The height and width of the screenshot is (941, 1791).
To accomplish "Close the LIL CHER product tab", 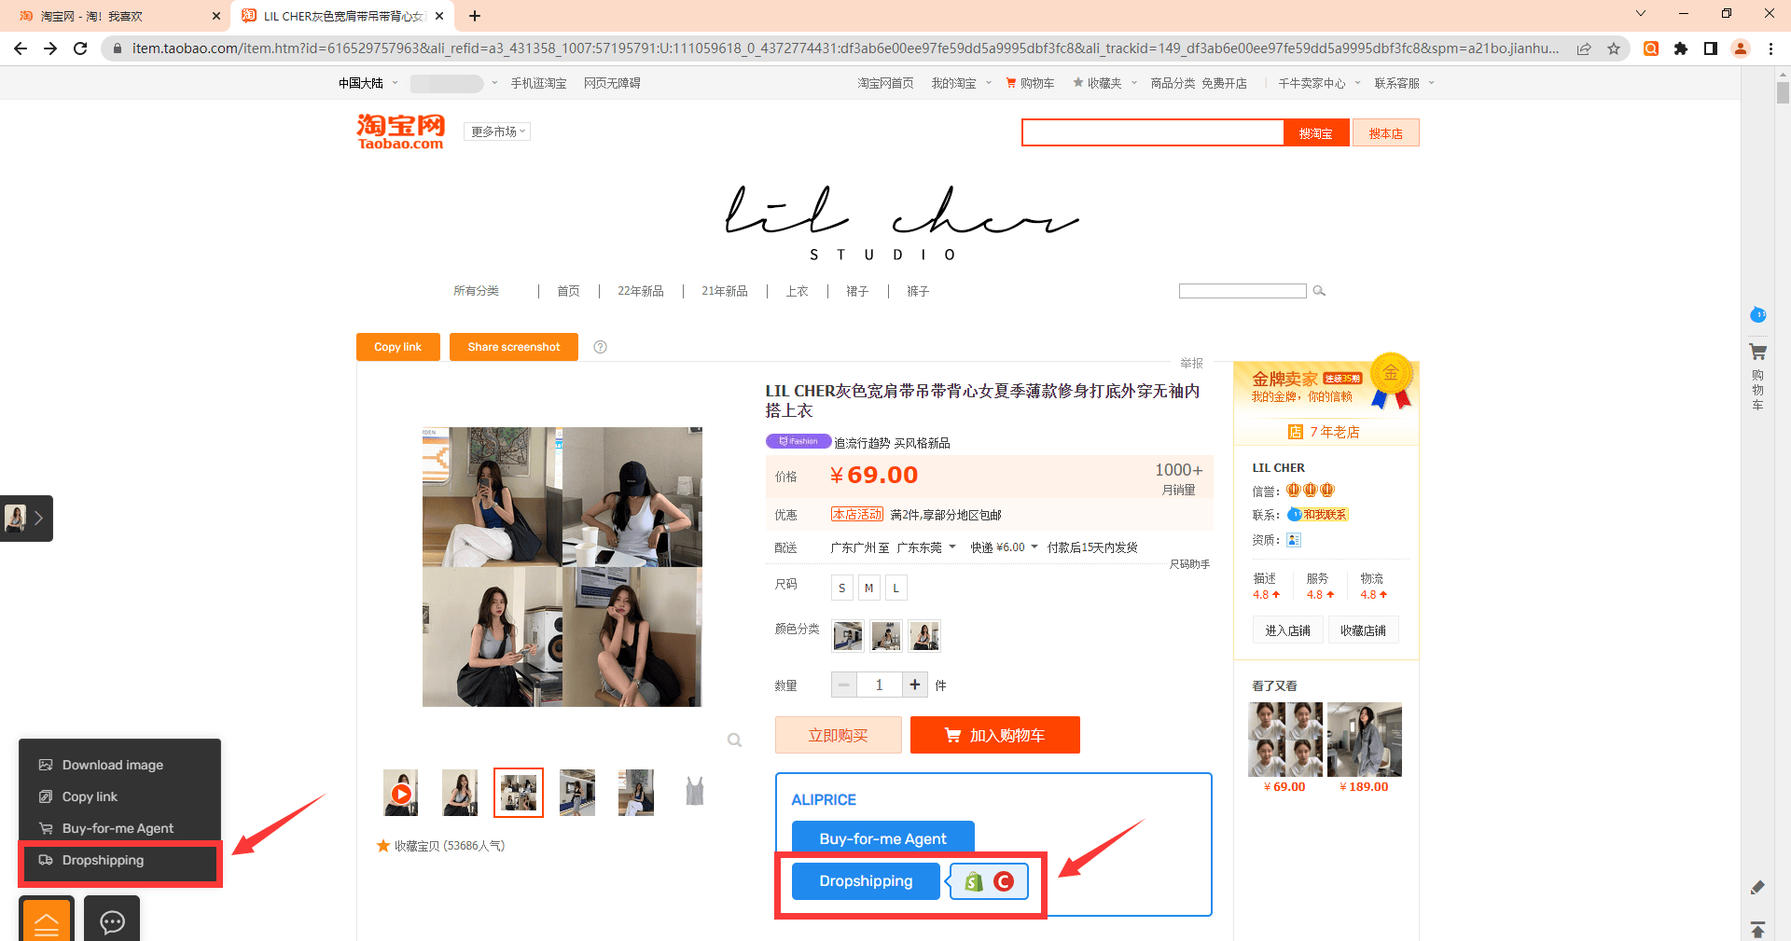I will click(x=439, y=16).
